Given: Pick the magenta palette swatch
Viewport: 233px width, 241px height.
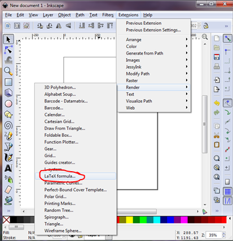Looking at the screenshot, I should pos(184,220).
